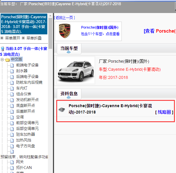176x173 pixels.
Task: Open 发动机断开点 in the tree
Action: (27, 100)
